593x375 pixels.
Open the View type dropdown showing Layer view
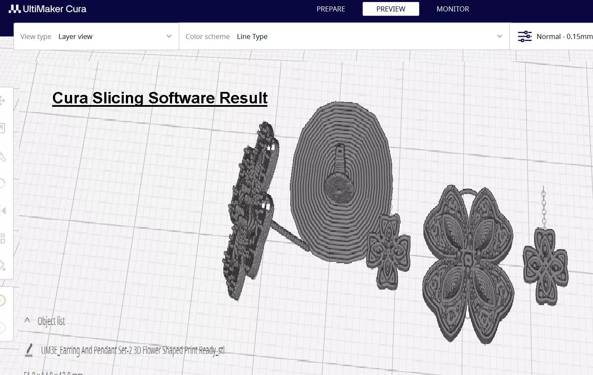point(96,36)
